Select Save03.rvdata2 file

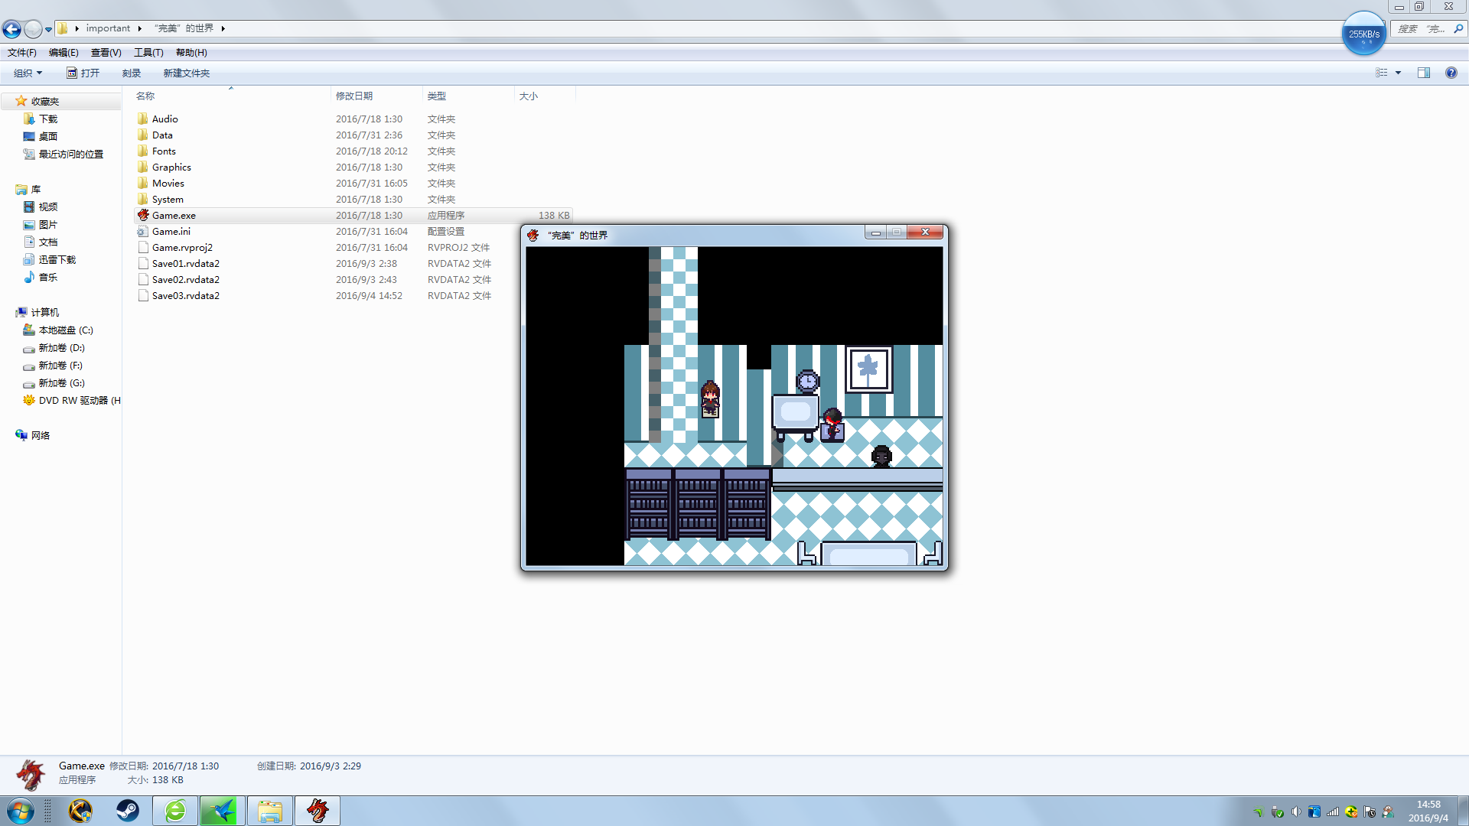185,295
